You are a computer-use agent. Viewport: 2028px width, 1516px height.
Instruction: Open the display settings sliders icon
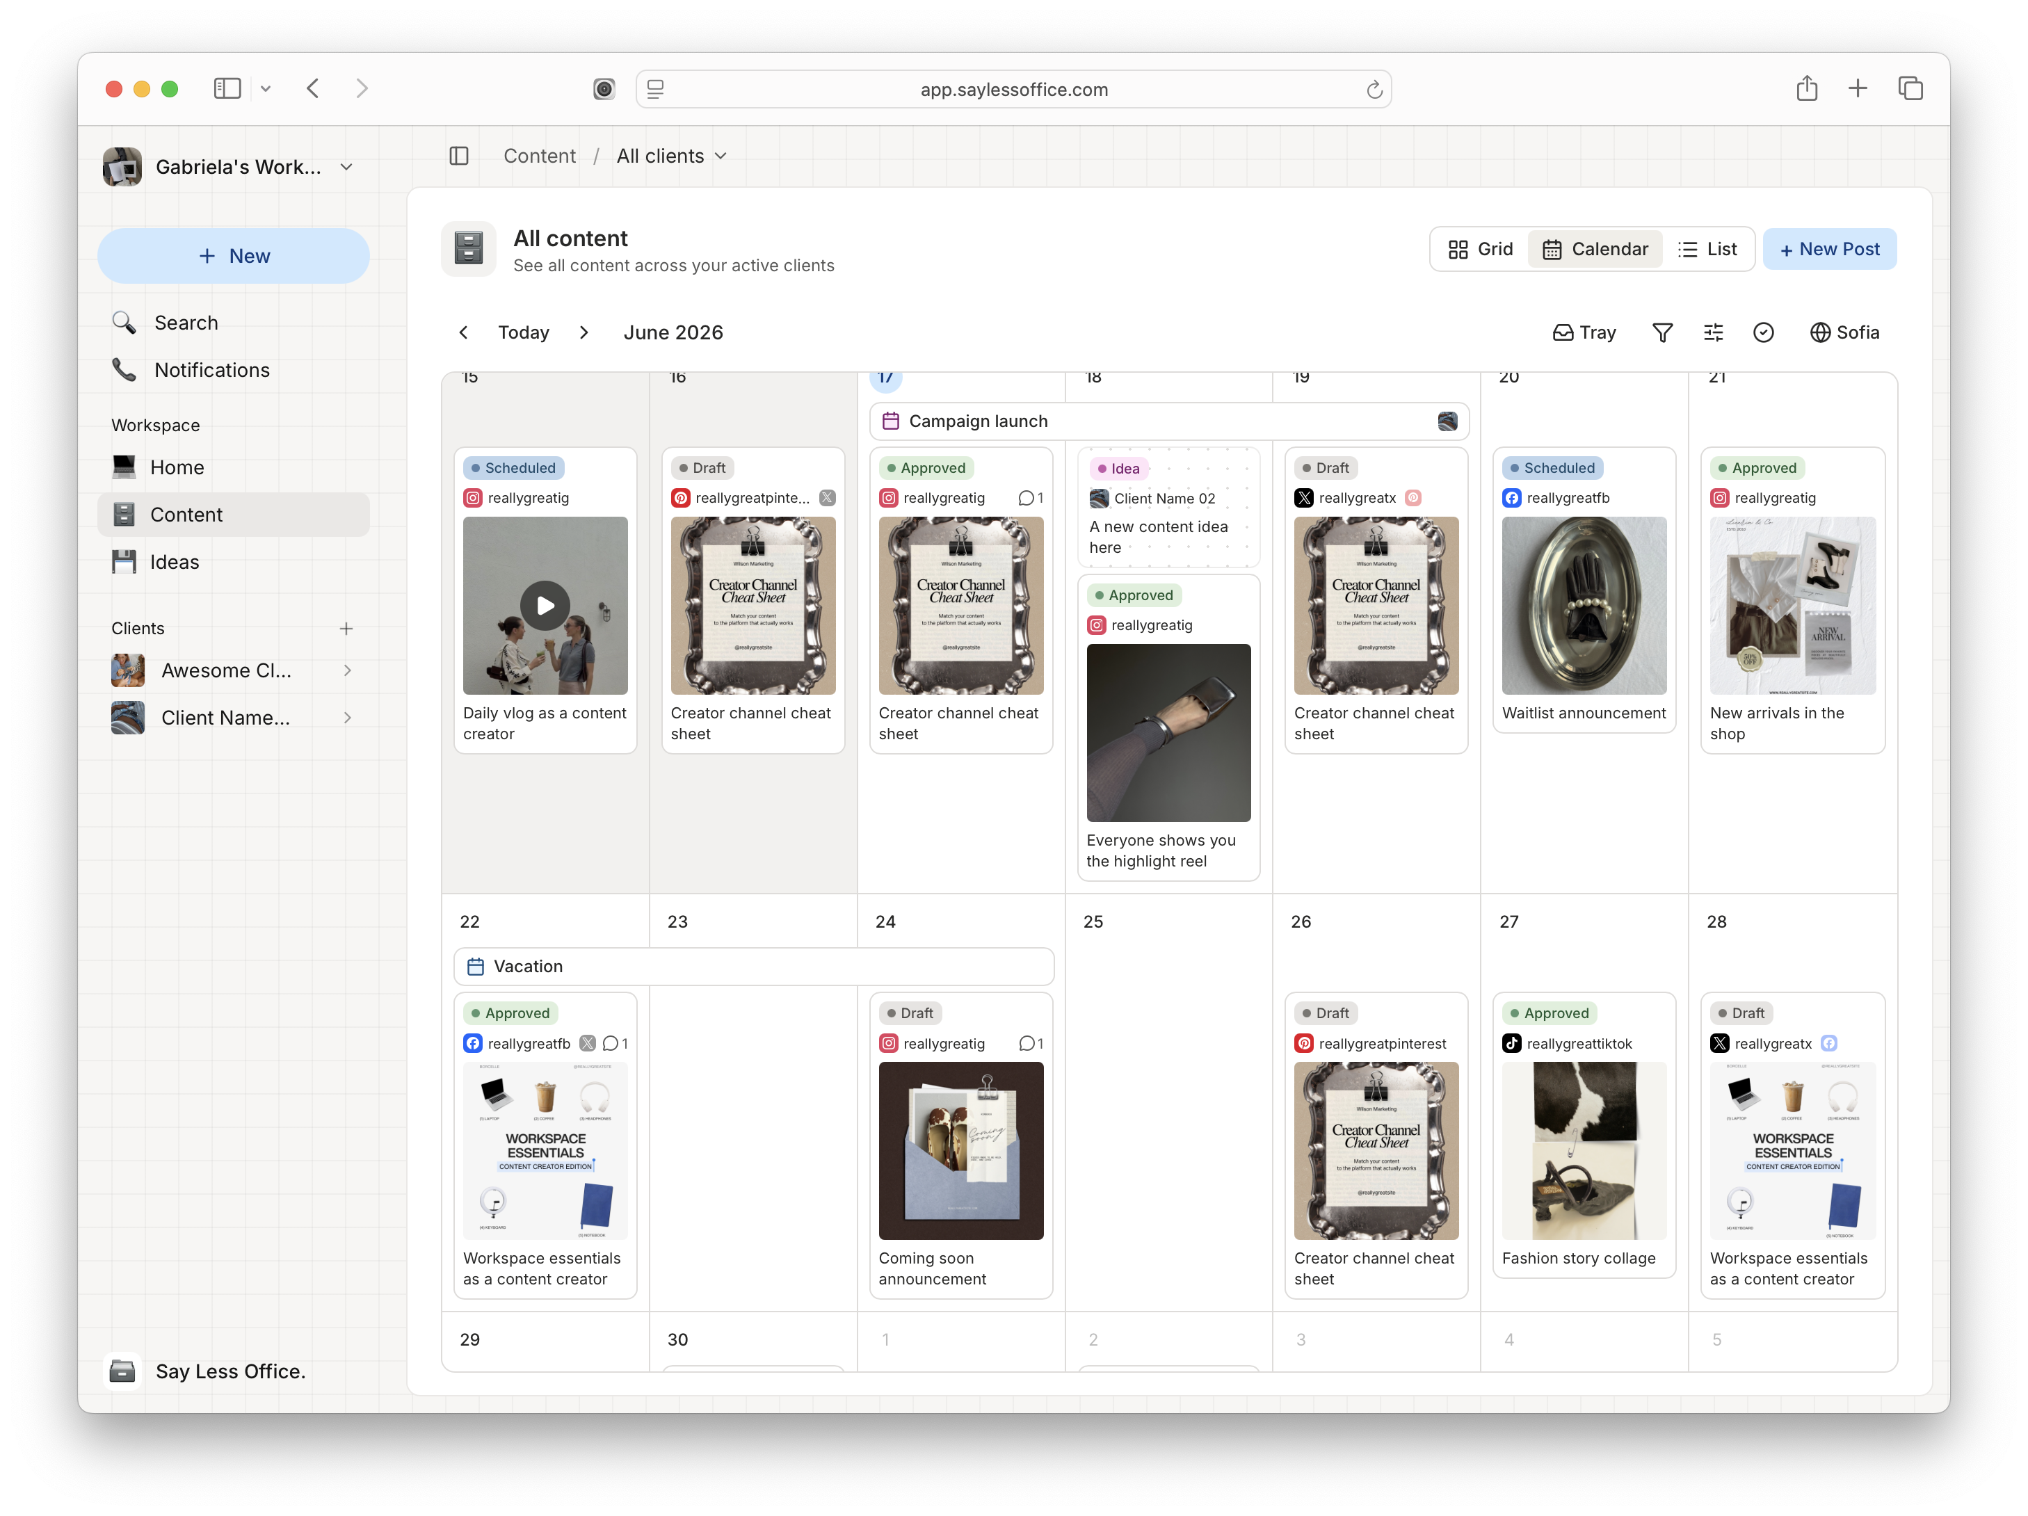click(1713, 332)
